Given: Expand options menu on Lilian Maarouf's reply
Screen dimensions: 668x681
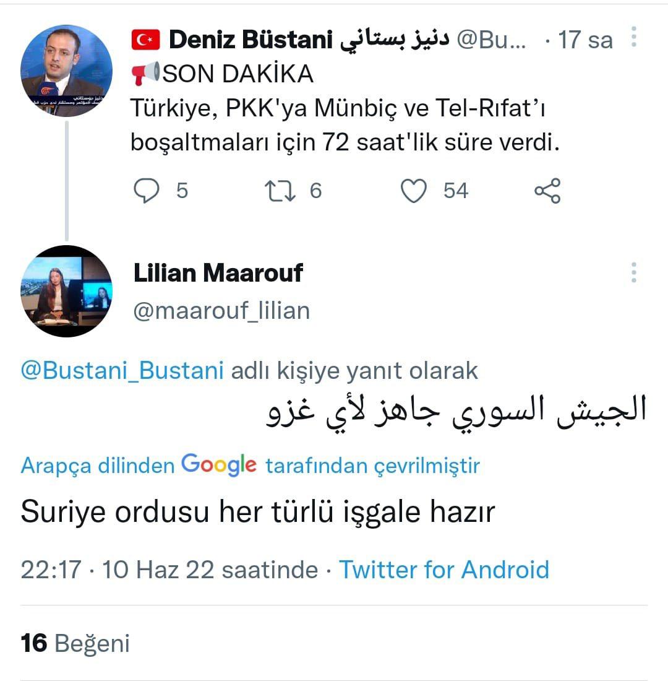Looking at the screenshot, I should tap(633, 271).
